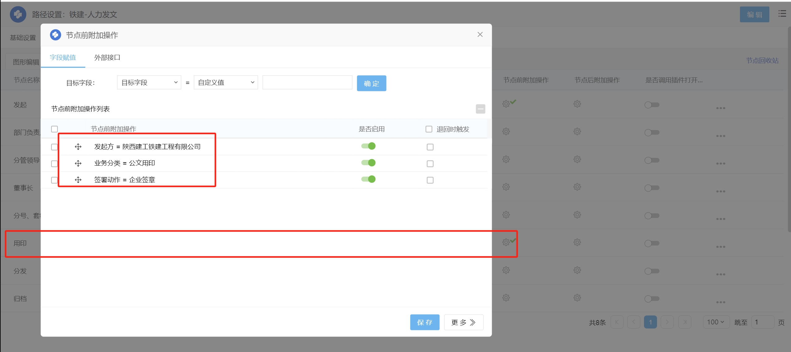Click the 保存 button
791x352 pixels.
424,322
